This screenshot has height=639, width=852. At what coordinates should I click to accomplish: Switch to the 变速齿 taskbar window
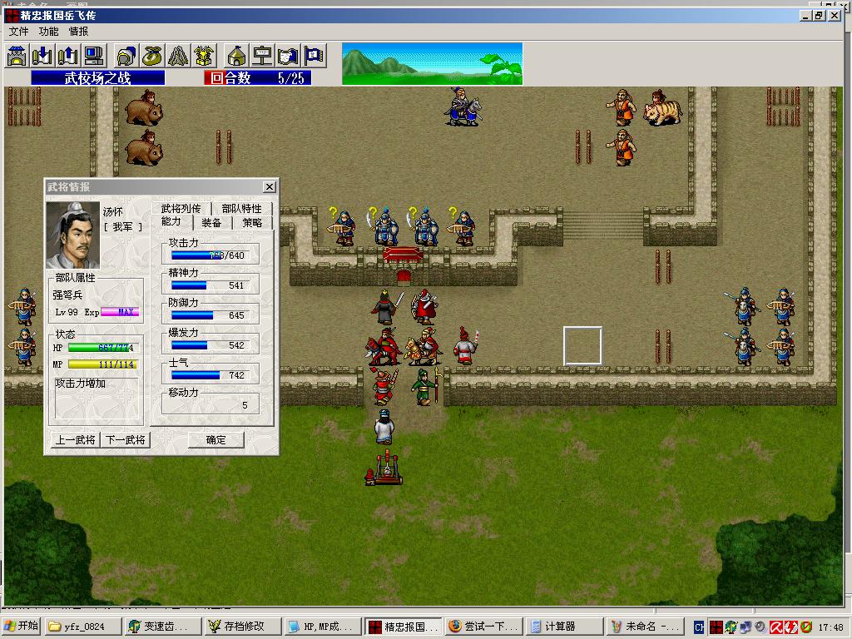tap(163, 627)
